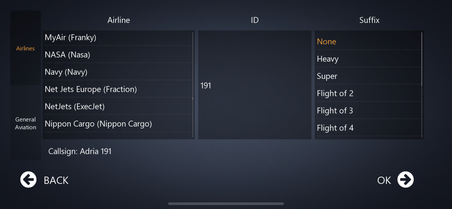Select the None suffix option
The width and height of the screenshot is (452, 209).
tap(368, 42)
